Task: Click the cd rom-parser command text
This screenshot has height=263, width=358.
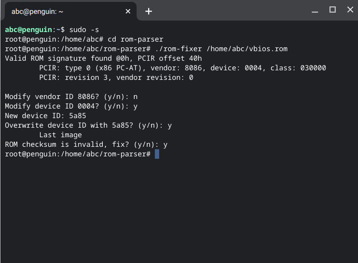Action: pos(135,39)
